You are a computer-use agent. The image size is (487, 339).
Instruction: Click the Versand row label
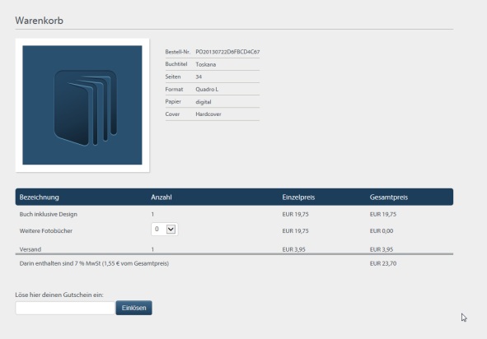click(30, 249)
